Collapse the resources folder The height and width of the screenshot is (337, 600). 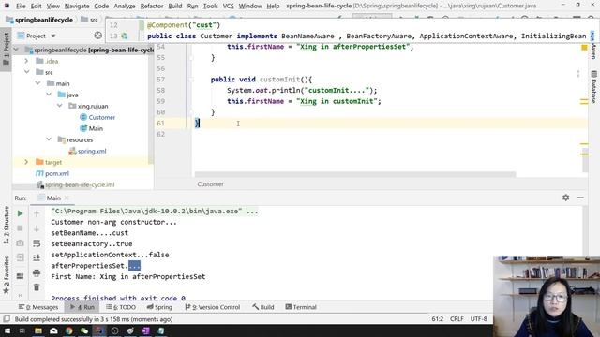click(x=49, y=139)
